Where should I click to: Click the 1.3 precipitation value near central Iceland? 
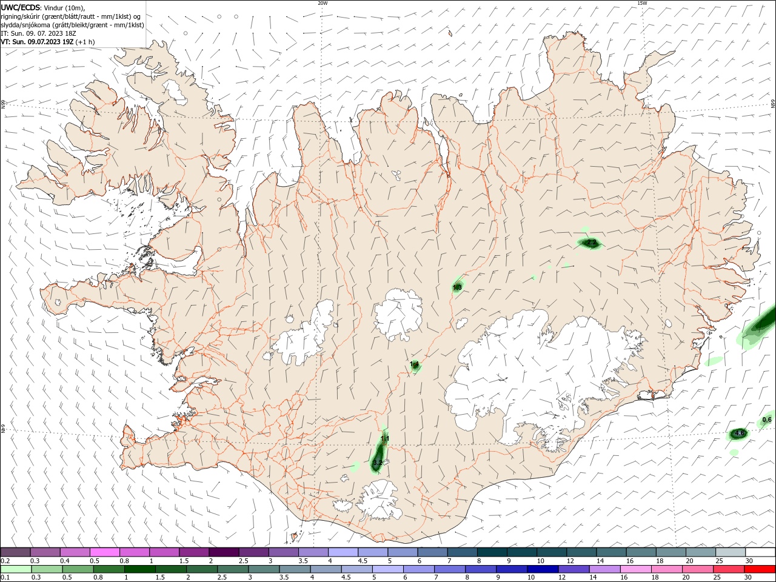pyautogui.click(x=458, y=287)
